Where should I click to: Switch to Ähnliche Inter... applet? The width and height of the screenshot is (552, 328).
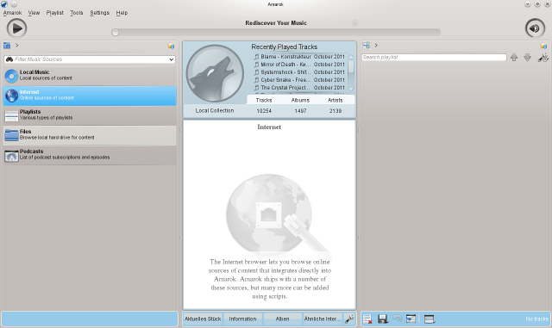click(322, 319)
